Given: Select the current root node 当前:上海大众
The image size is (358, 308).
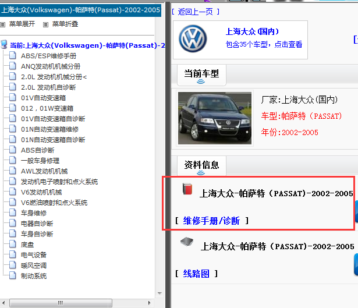Looking at the screenshot, I should (87, 45).
